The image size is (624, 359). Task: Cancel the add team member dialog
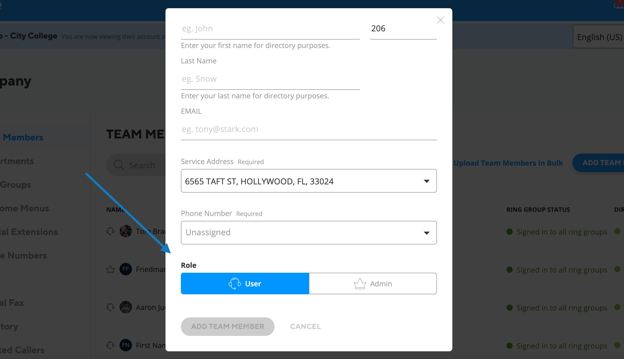coord(305,326)
